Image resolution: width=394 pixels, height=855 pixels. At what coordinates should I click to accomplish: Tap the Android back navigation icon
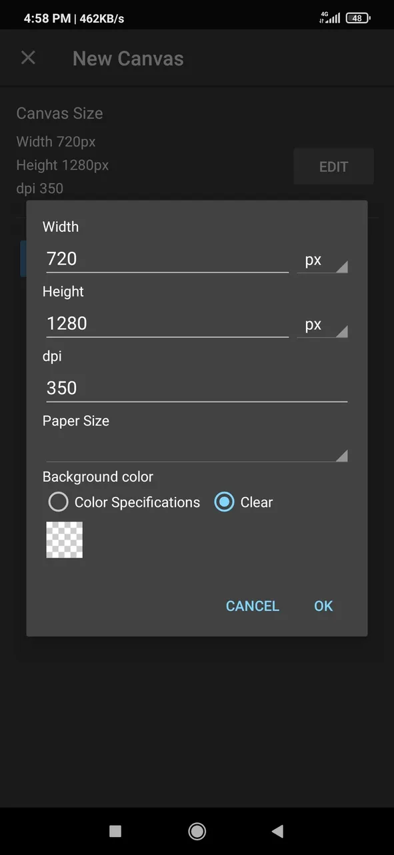click(278, 831)
